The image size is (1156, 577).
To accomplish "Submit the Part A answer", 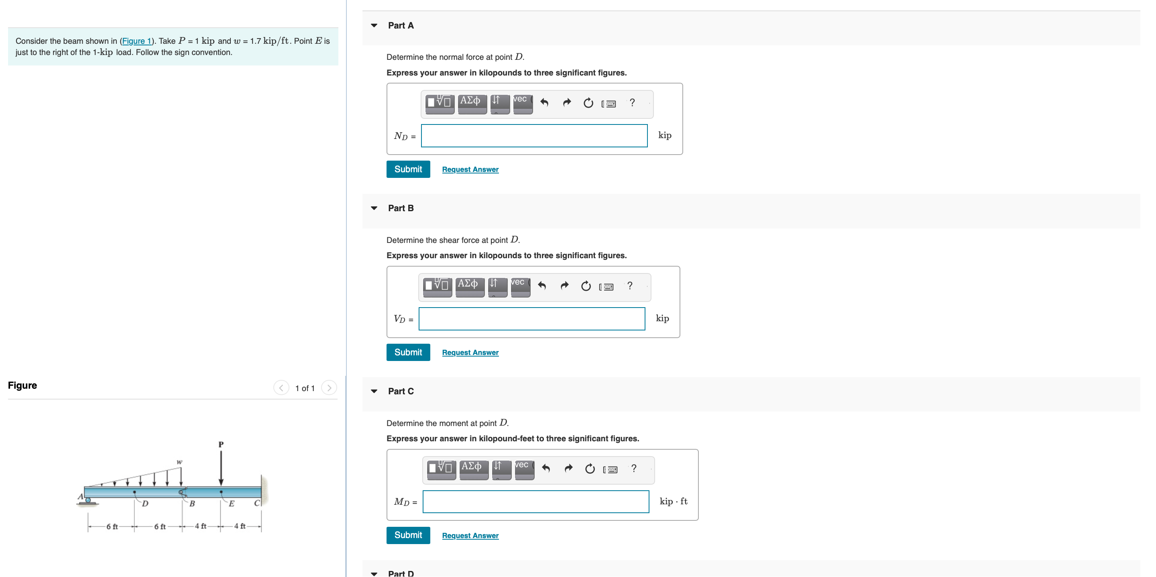I will (x=408, y=169).
